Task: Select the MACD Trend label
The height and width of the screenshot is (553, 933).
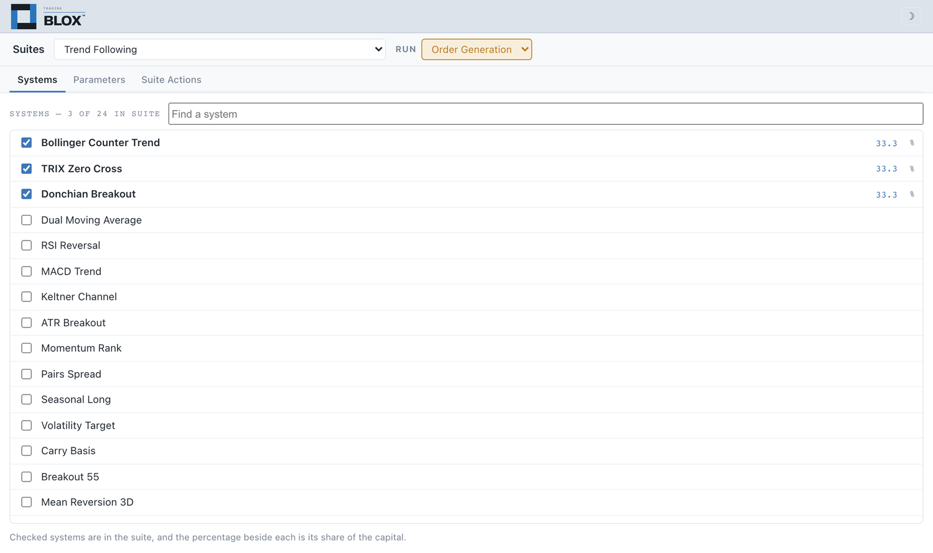Action: tap(72, 272)
